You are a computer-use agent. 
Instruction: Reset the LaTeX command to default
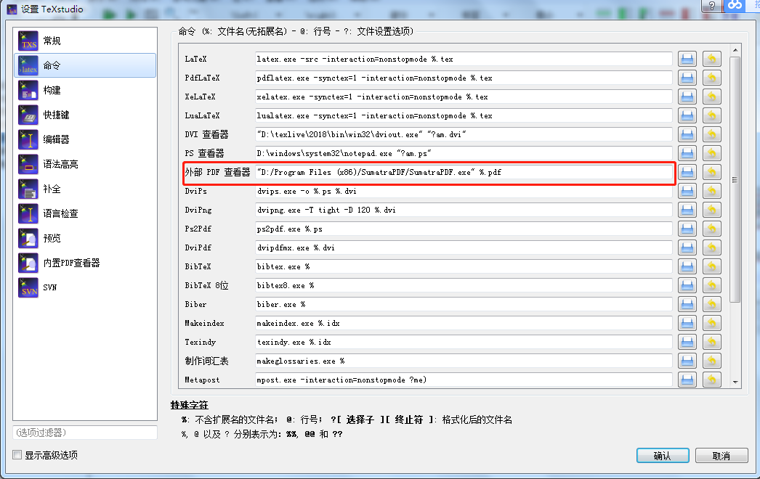click(711, 59)
